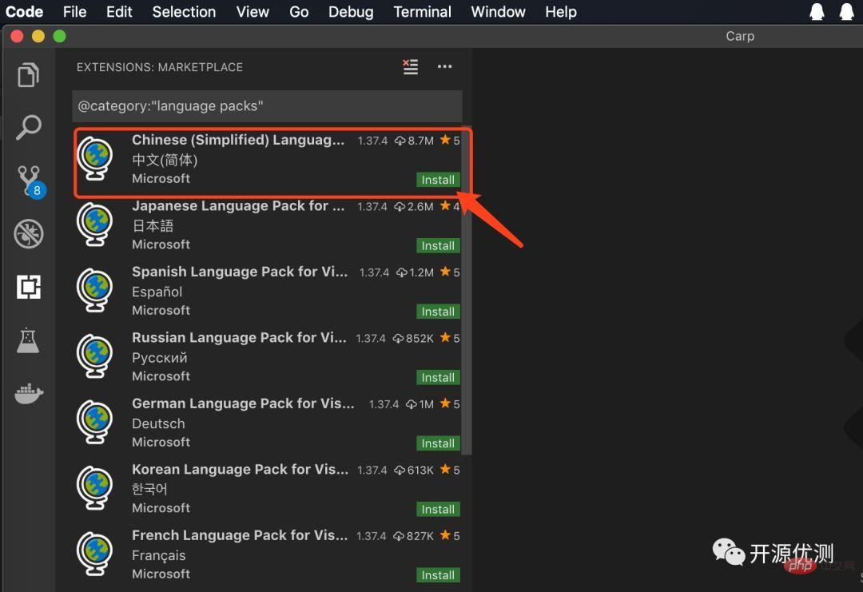This screenshot has width=863, height=592.
Task: Open the Test beaker view
Action: click(x=28, y=340)
